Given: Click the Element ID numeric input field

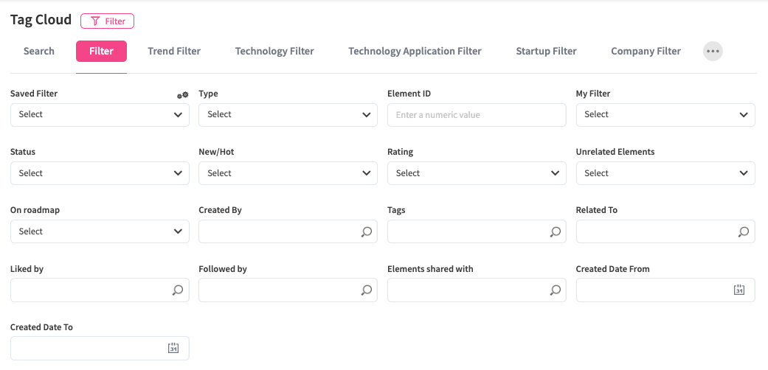Looking at the screenshot, I should point(477,115).
